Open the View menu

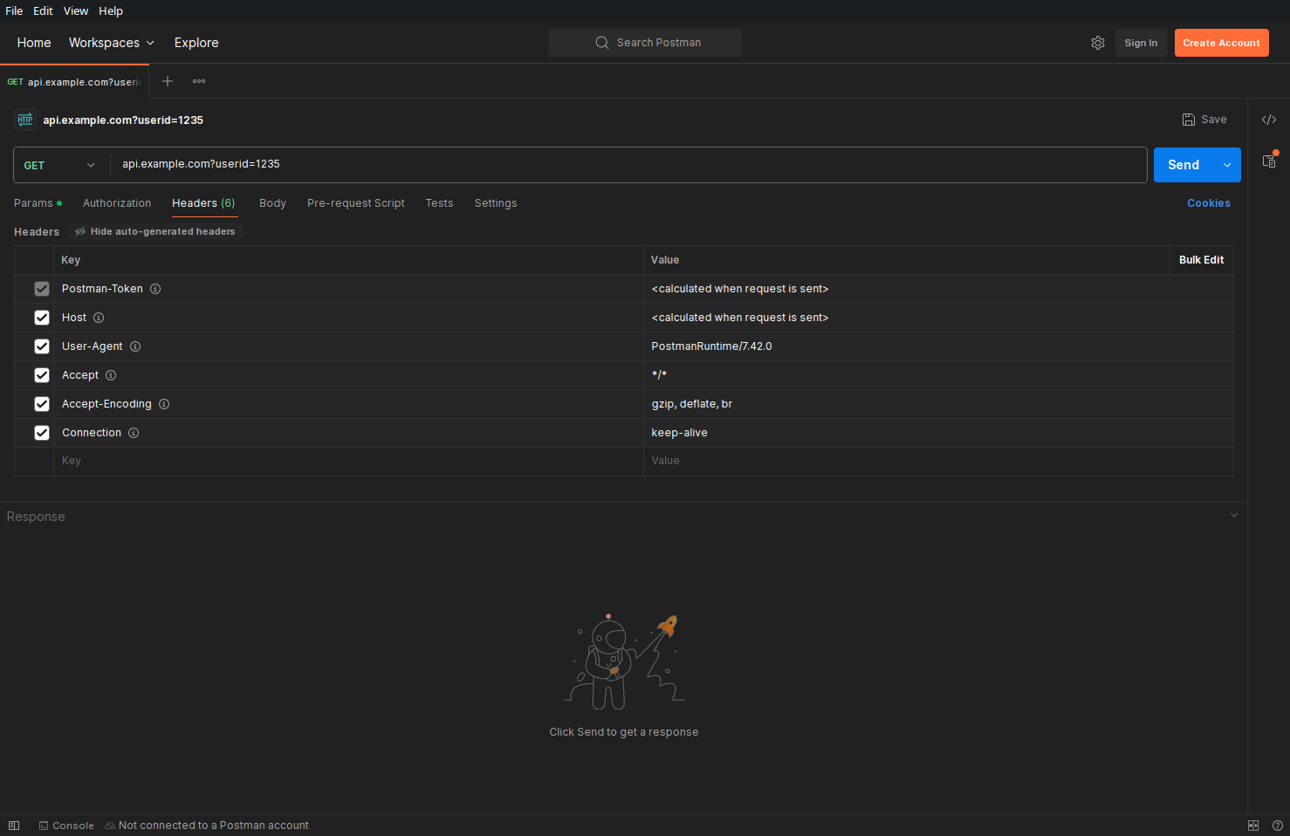point(76,10)
